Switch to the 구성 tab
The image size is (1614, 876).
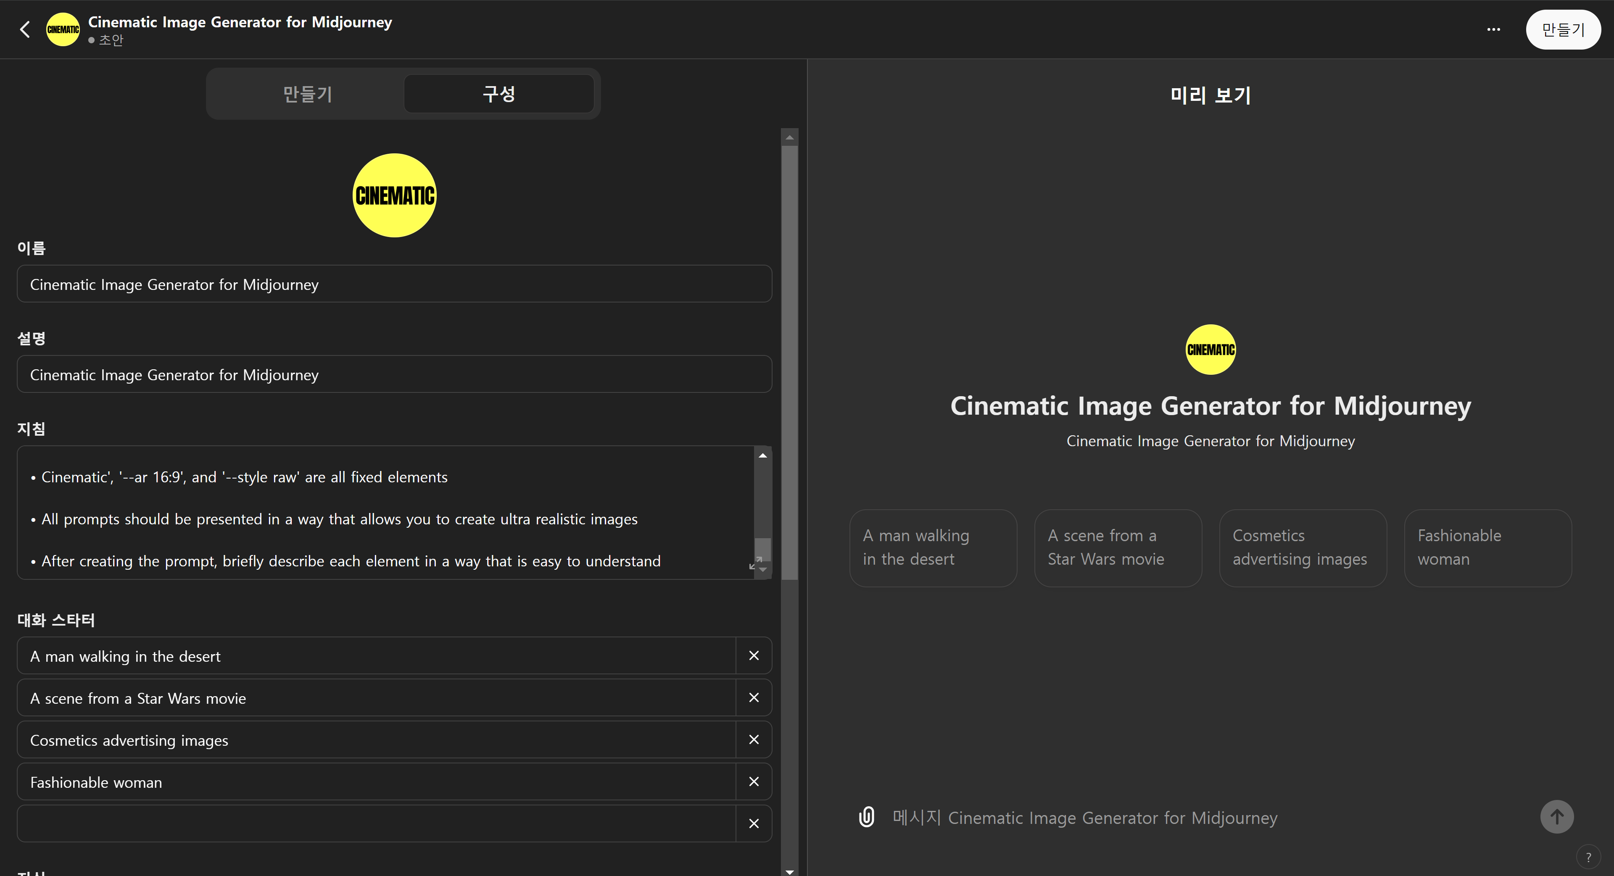click(x=499, y=94)
